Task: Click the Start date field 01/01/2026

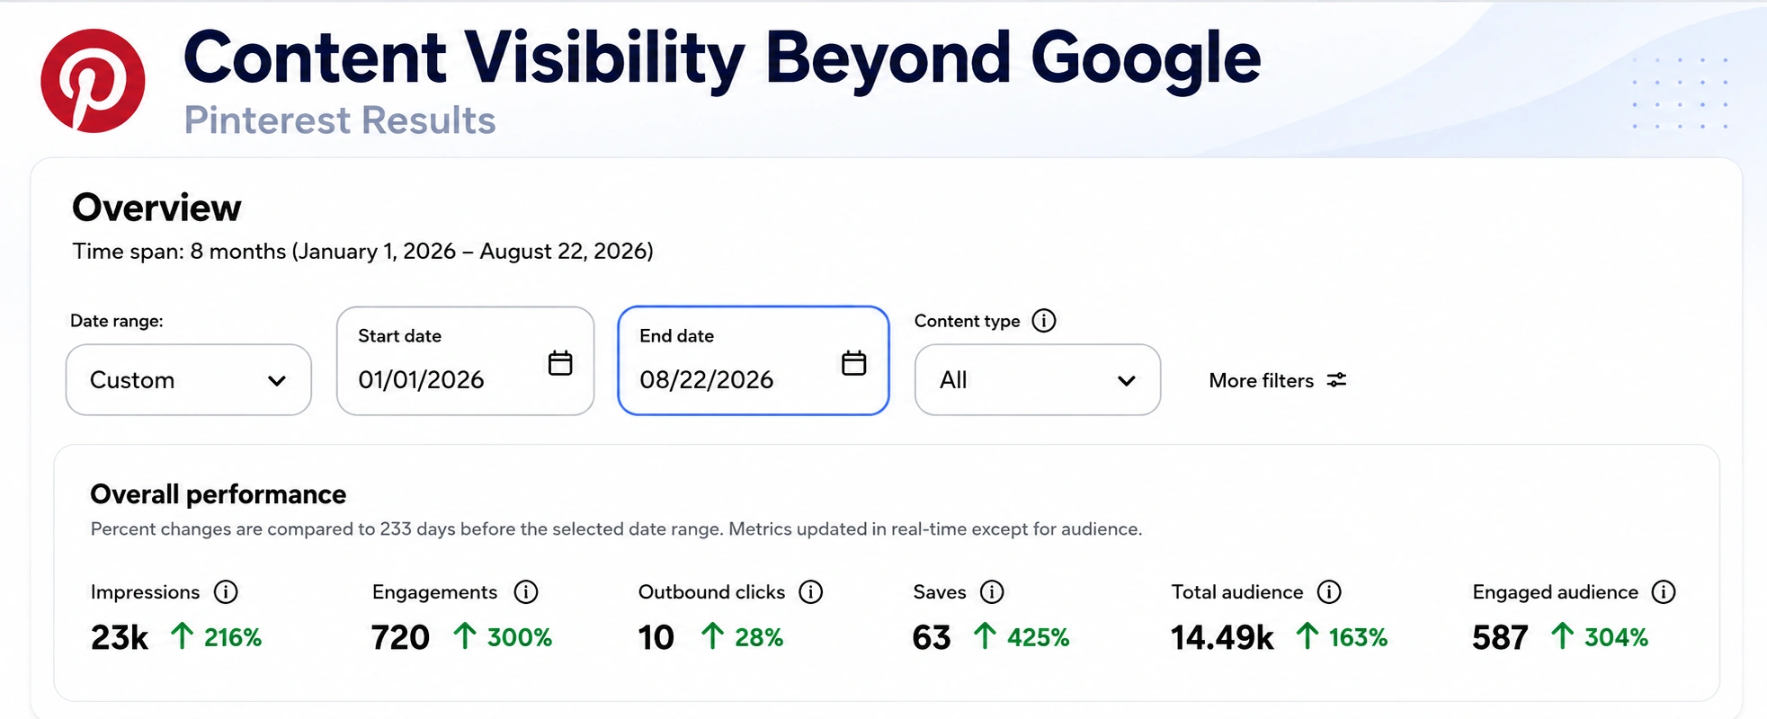Action: 466,361
